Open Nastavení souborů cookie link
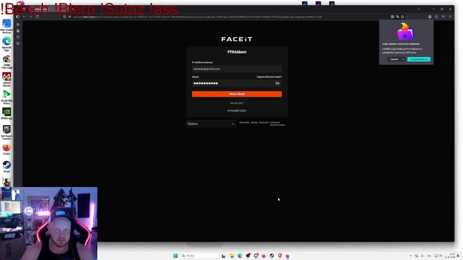Viewport: 463px width, 260px height. (277, 123)
